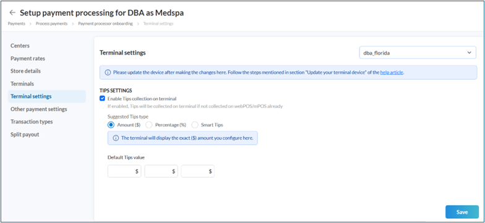Open Transaction types in the sidebar
Viewport: 485px width, 223px height.
coord(32,122)
